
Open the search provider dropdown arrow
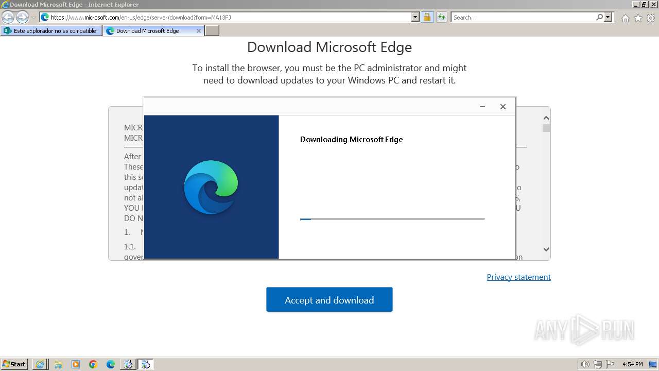click(608, 17)
